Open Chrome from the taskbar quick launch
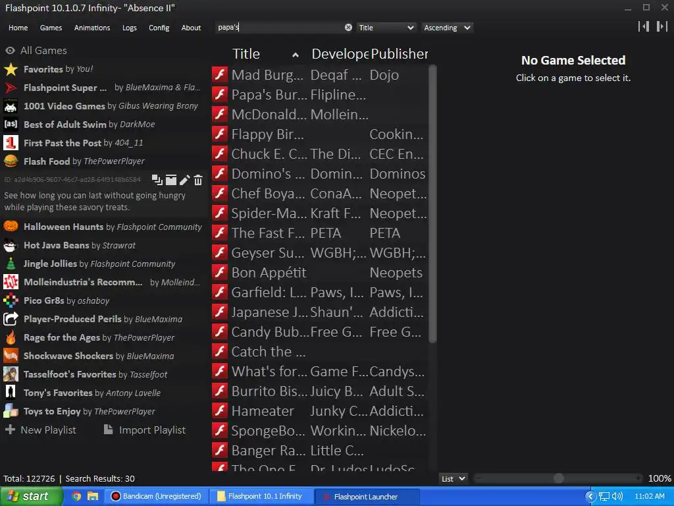The height and width of the screenshot is (506, 674). (76, 496)
